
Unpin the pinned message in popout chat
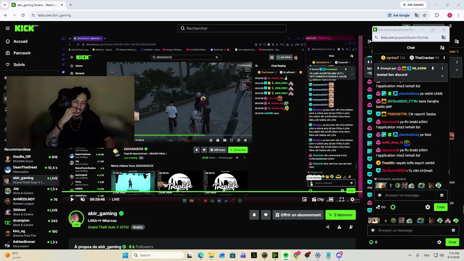432,68
